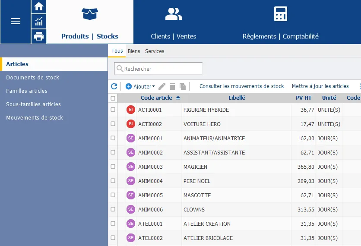Toggle the Code article sort arrow
The height and width of the screenshot is (246, 361).
[178, 98]
